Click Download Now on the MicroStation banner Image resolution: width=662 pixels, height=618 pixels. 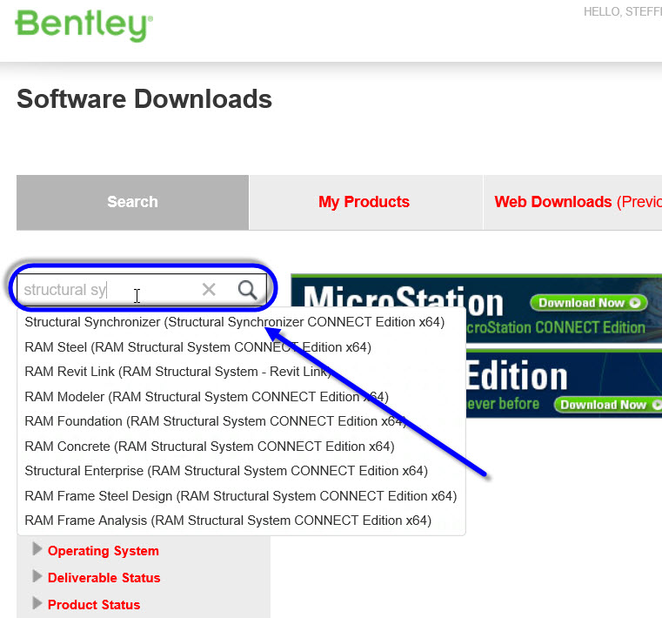(x=589, y=303)
